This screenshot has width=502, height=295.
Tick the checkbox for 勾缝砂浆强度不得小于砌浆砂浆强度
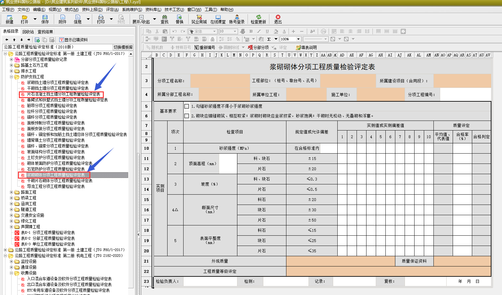187,106
